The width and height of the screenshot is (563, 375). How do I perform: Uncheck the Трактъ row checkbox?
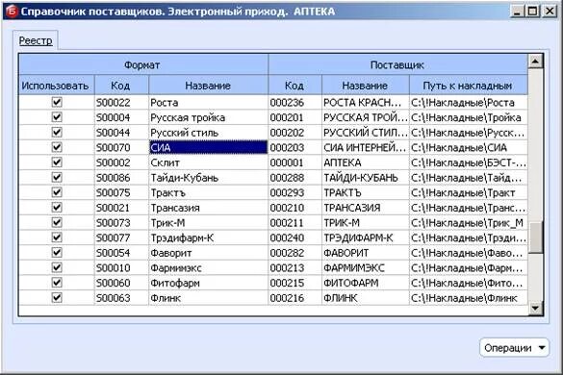click(x=57, y=192)
